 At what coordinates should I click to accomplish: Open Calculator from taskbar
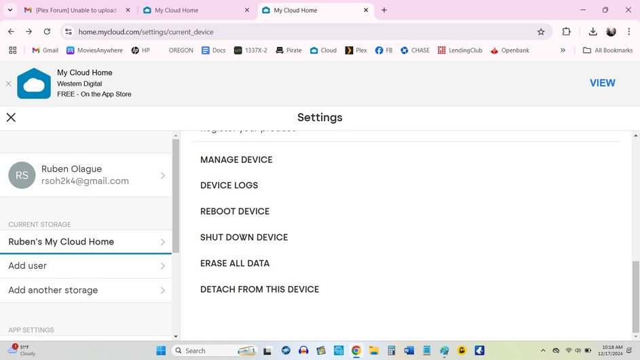(x=392, y=350)
